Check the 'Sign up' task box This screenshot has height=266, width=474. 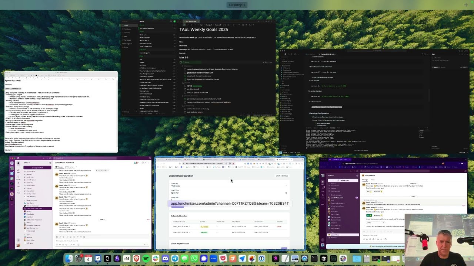click(185, 86)
